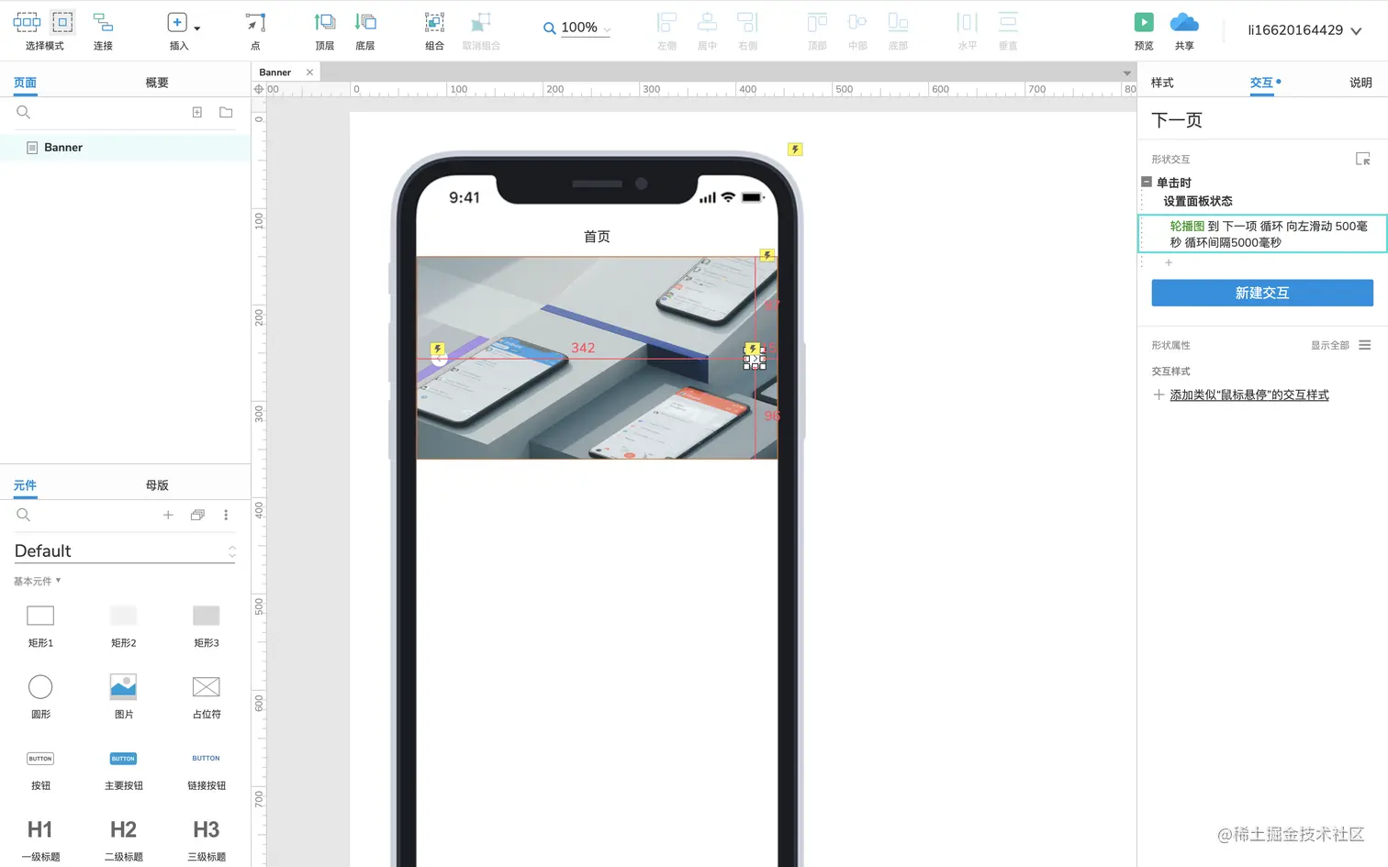Image resolution: width=1388 pixels, height=867 pixels.
Task: Group widgets with 组合 icon
Action: 434,23
